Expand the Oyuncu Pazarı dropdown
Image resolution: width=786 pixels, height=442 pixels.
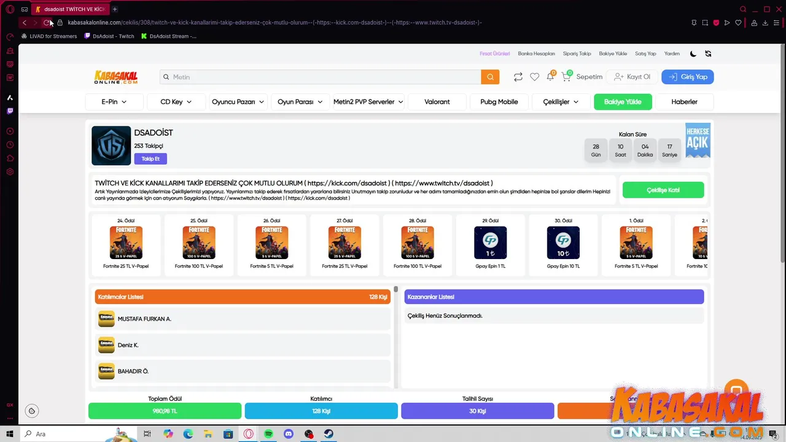pos(238,102)
